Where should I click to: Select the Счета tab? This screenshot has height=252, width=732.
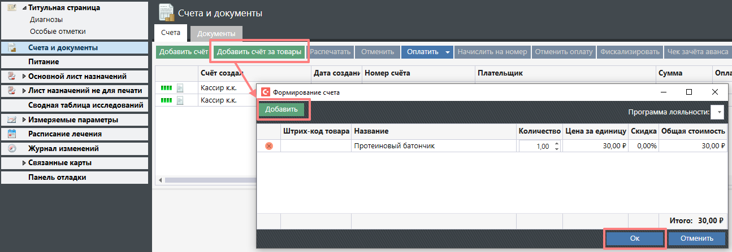click(x=171, y=34)
